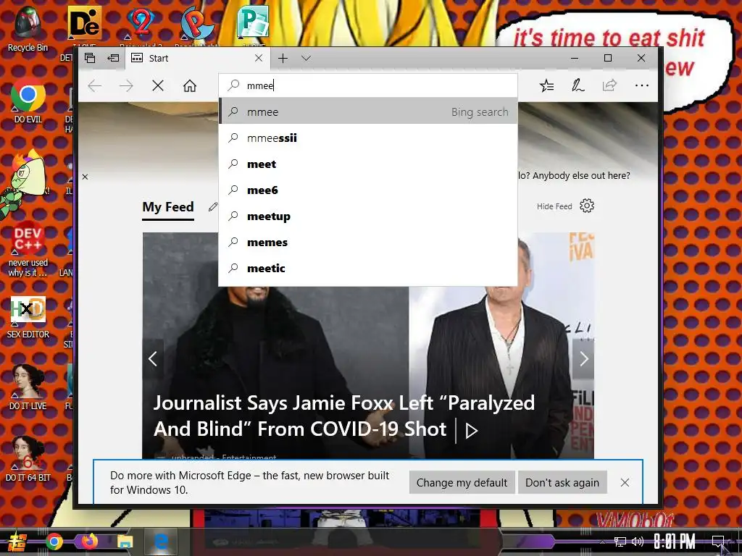Viewport: 742px width, 556px height.
Task: Open the Recycle Bin desktop icon
Action: [x=28, y=29]
